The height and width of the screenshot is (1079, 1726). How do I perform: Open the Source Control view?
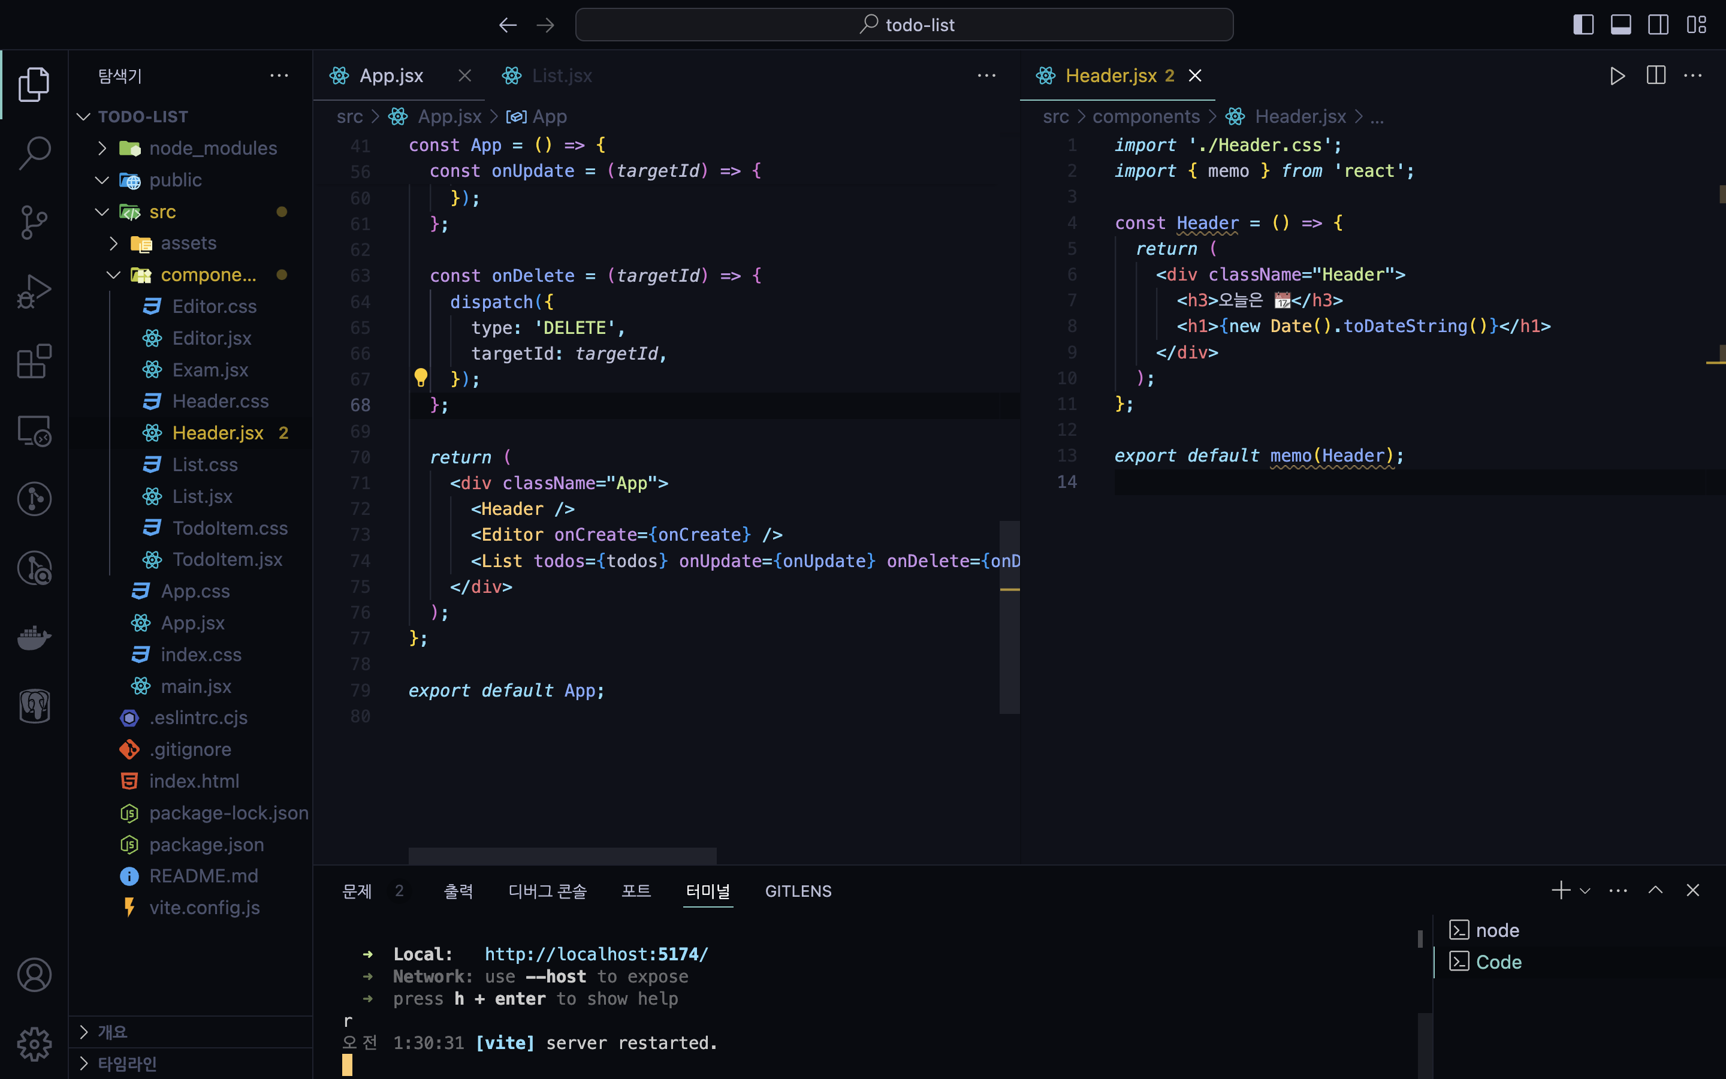click(x=34, y=222)
